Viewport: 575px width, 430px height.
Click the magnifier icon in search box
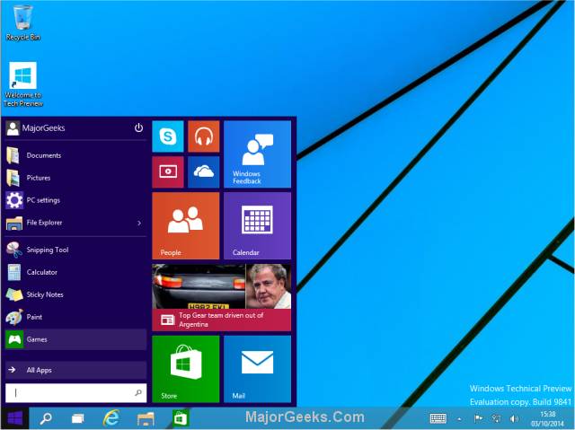tap(138, 393)
